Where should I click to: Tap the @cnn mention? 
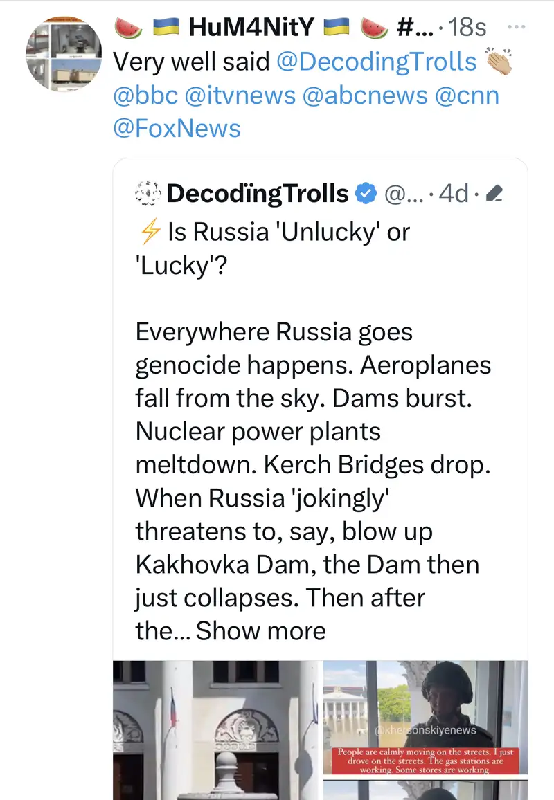(x=467, y=95)
